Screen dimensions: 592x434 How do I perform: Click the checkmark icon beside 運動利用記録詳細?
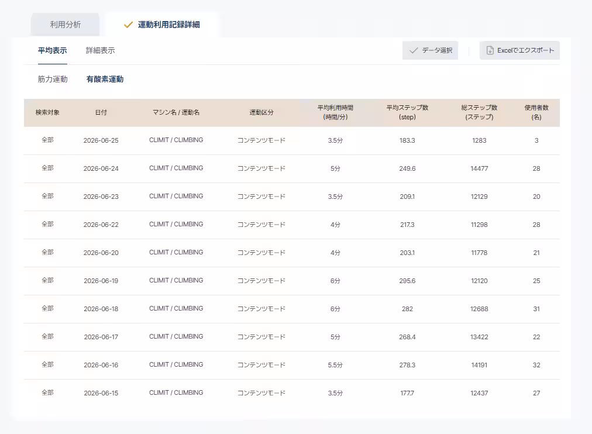click(128, 25)
